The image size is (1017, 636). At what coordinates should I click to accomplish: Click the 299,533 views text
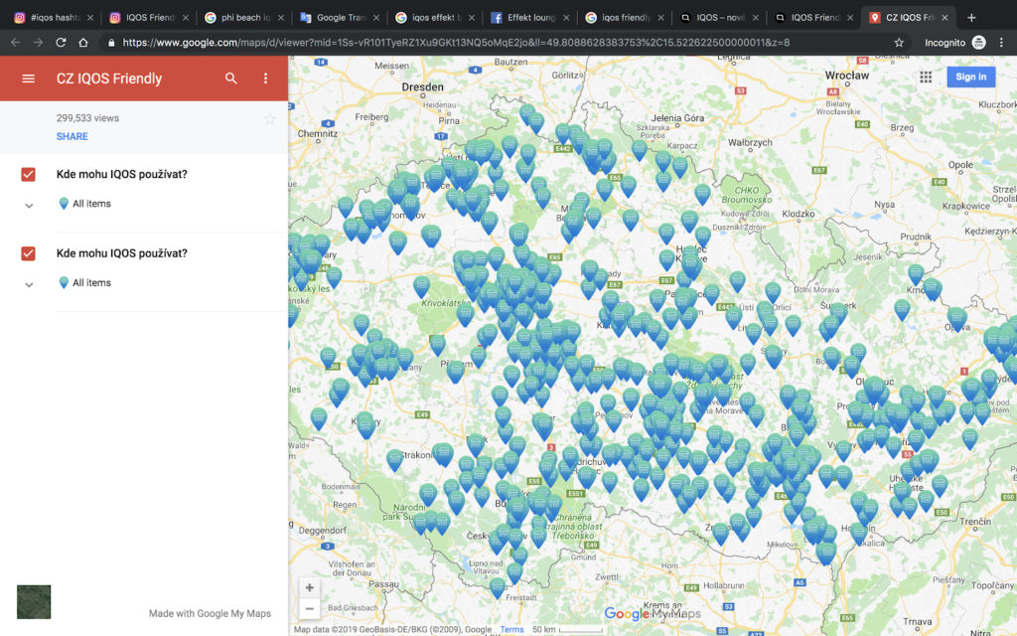pos(87,118)
